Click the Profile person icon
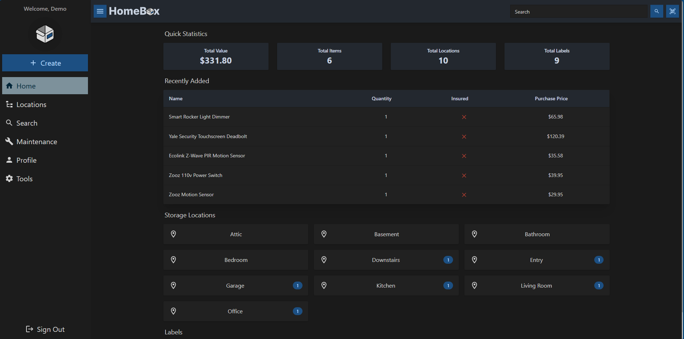Viewport: 684px width, 339px height. (x=9, y=160)
